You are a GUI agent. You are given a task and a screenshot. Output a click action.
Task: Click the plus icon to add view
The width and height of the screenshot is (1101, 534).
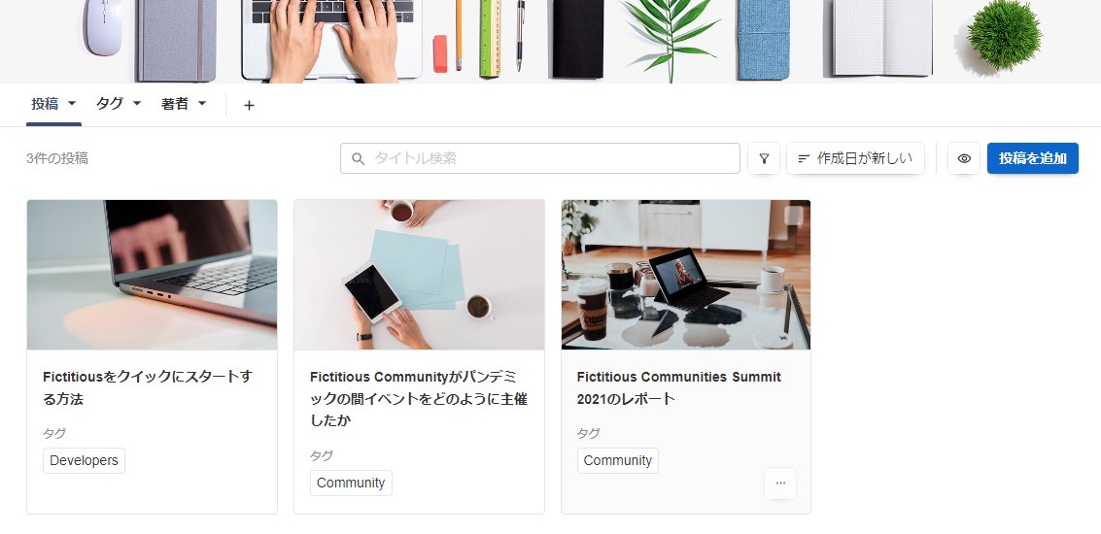[x=249, y=105]
